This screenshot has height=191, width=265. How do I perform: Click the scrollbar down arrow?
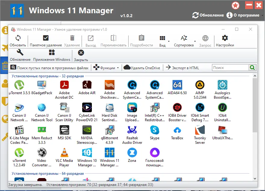(x=255, y=179)
